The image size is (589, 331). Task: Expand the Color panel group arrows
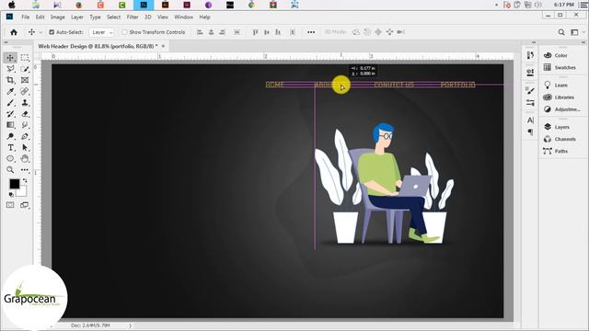(583, 42)
